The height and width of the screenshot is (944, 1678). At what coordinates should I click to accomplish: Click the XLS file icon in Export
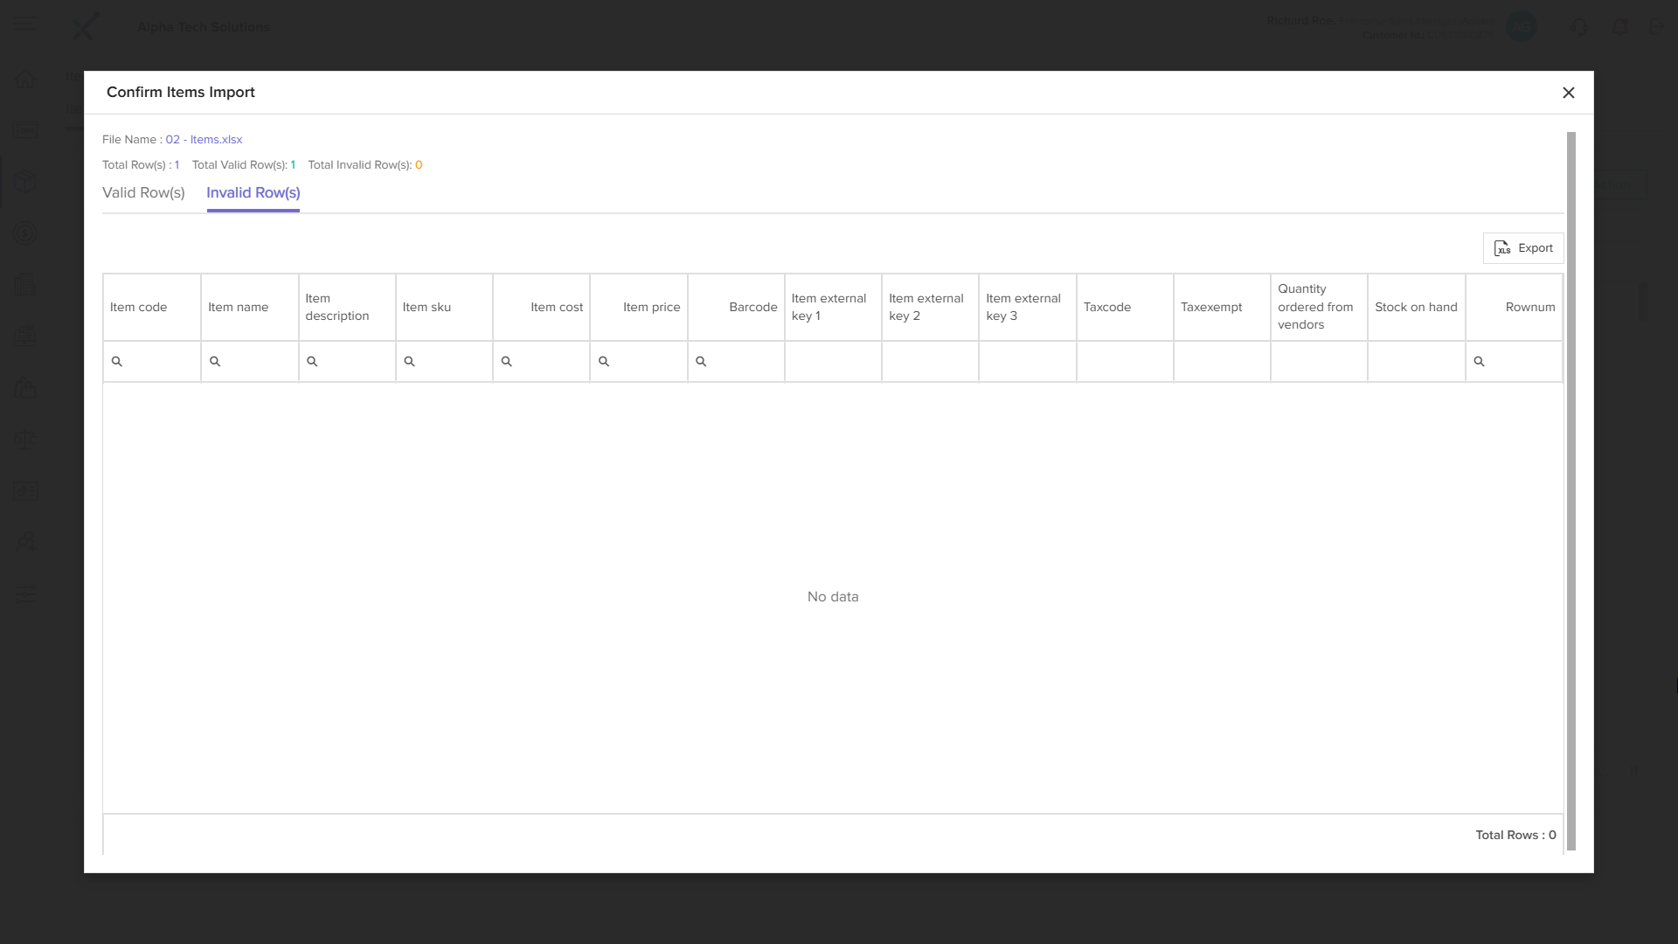click(x=1501, y=248)
